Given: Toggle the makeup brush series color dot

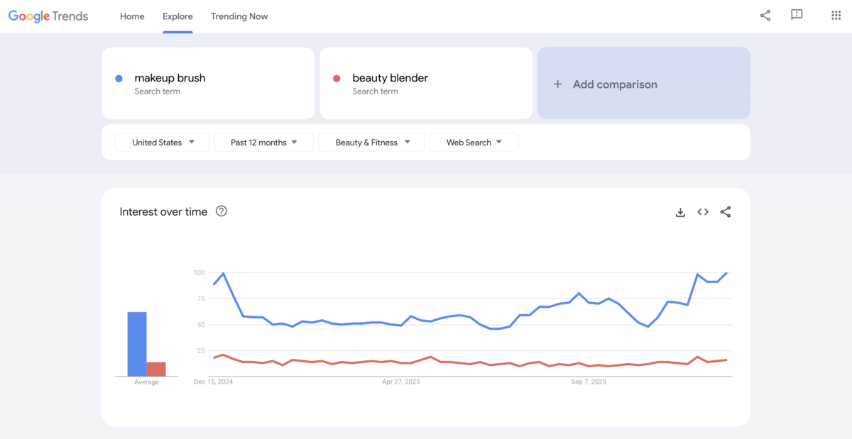Looking at the screenshot, I should point(118,78).
